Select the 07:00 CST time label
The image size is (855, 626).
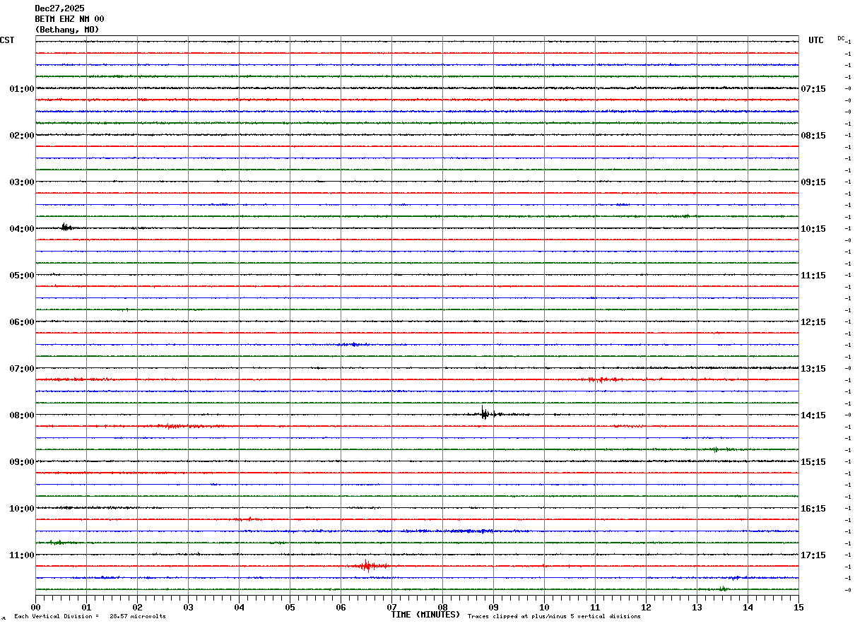coord(22,369)
